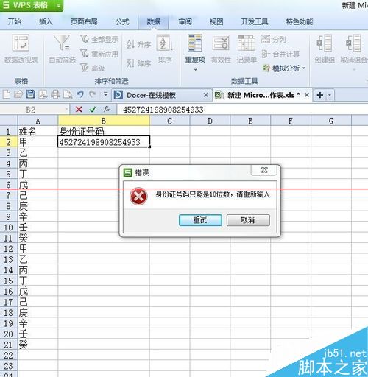The width and height of the screenshot is (368, 377).
Task: Switch to 页面布局 ribbon tab
Action: (x=84, y=22)
